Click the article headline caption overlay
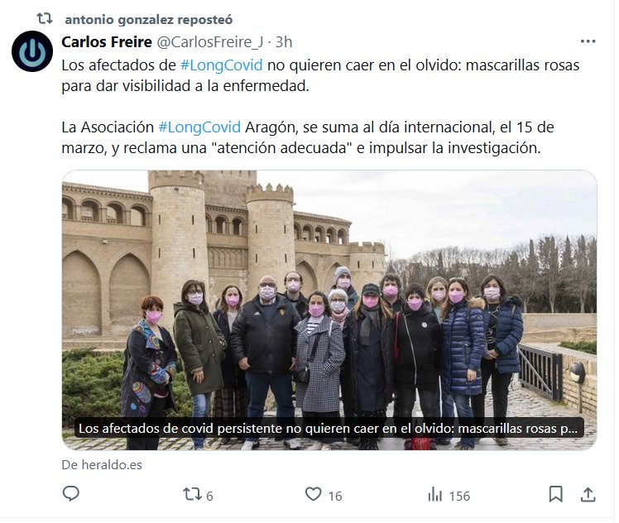 [x=329, y=428]
